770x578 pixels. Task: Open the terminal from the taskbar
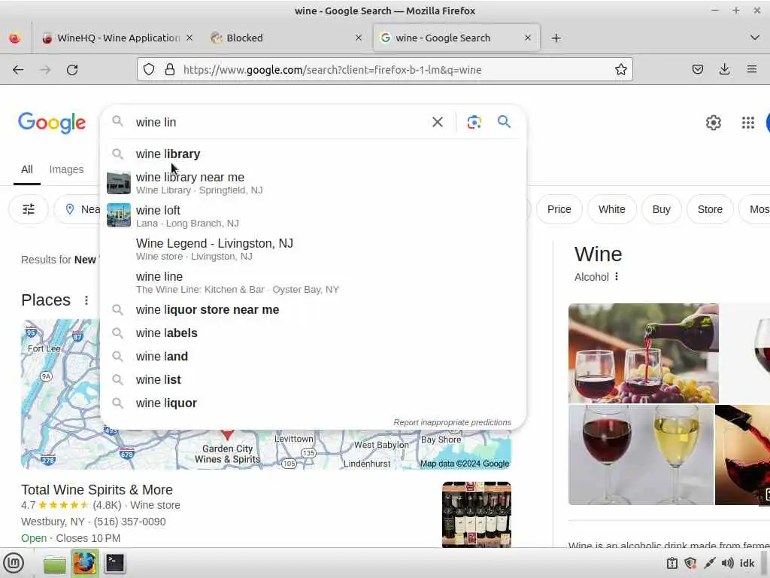(115, 563)
